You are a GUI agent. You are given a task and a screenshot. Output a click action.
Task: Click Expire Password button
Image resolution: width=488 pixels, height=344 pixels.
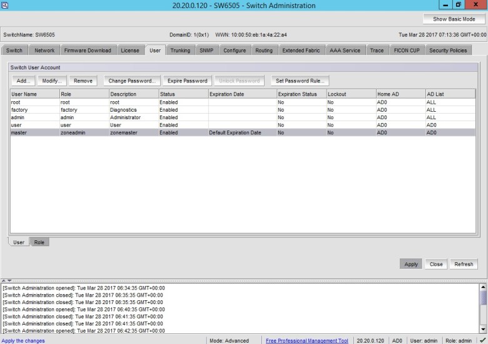click(x=187, y=81)
